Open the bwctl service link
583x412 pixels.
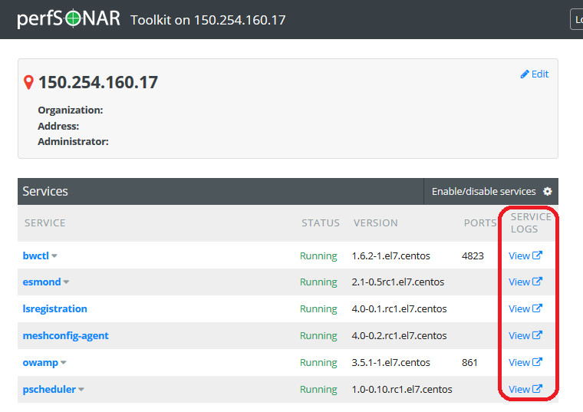coord(36,255)
